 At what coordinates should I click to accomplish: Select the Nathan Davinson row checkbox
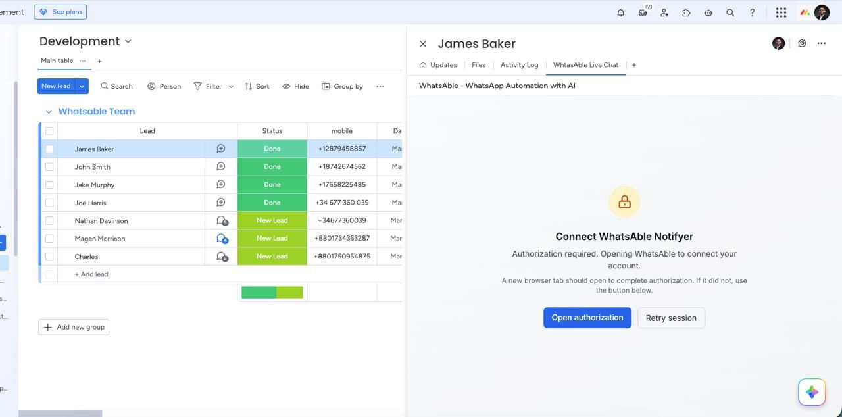49,221
